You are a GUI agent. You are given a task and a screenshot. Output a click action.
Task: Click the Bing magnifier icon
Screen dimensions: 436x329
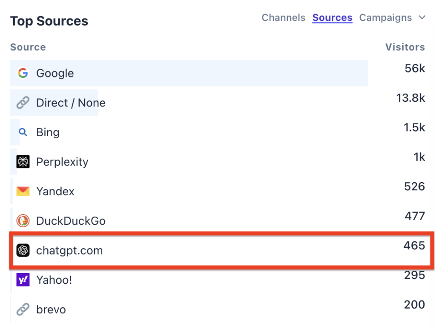23,132
